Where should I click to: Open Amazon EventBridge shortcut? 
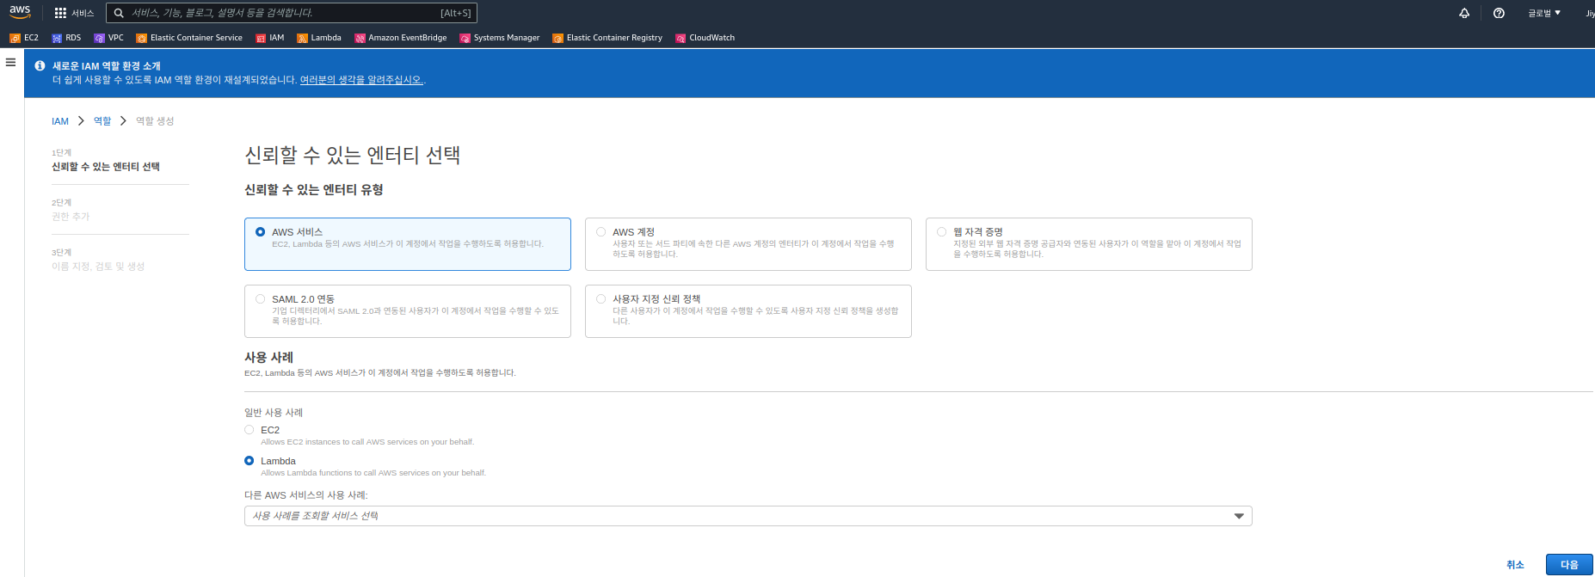coord(401,38)
